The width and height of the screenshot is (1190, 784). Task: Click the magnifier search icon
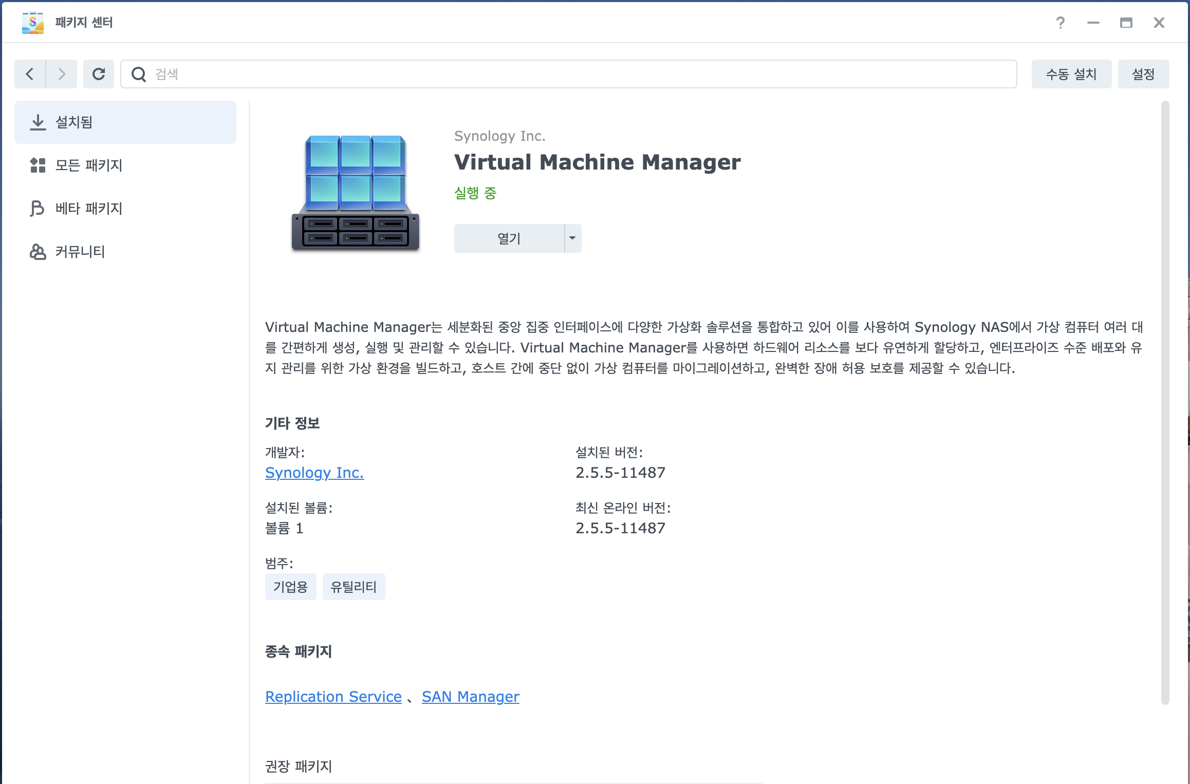click(139, 74)
